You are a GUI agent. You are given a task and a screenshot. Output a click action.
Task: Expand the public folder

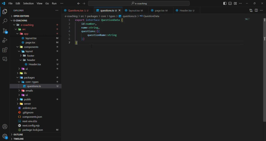click(36, 99)
